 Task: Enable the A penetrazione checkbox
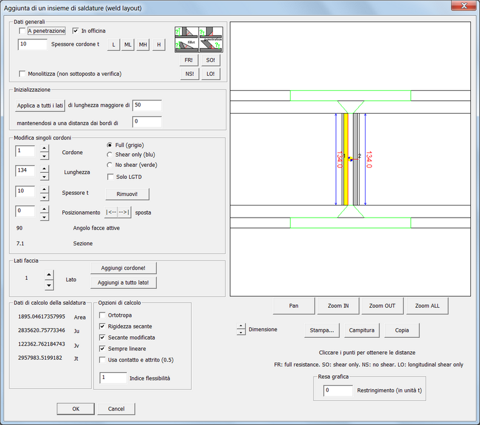point(22,31)
